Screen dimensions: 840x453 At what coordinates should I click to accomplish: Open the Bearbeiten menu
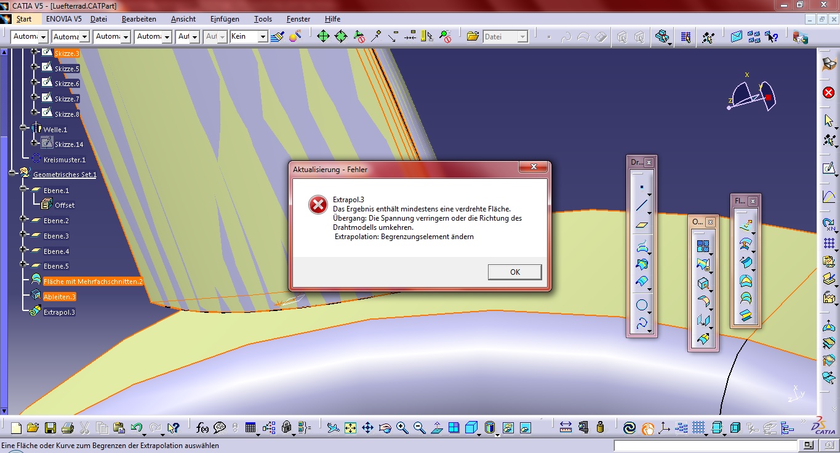pos(138,19)
